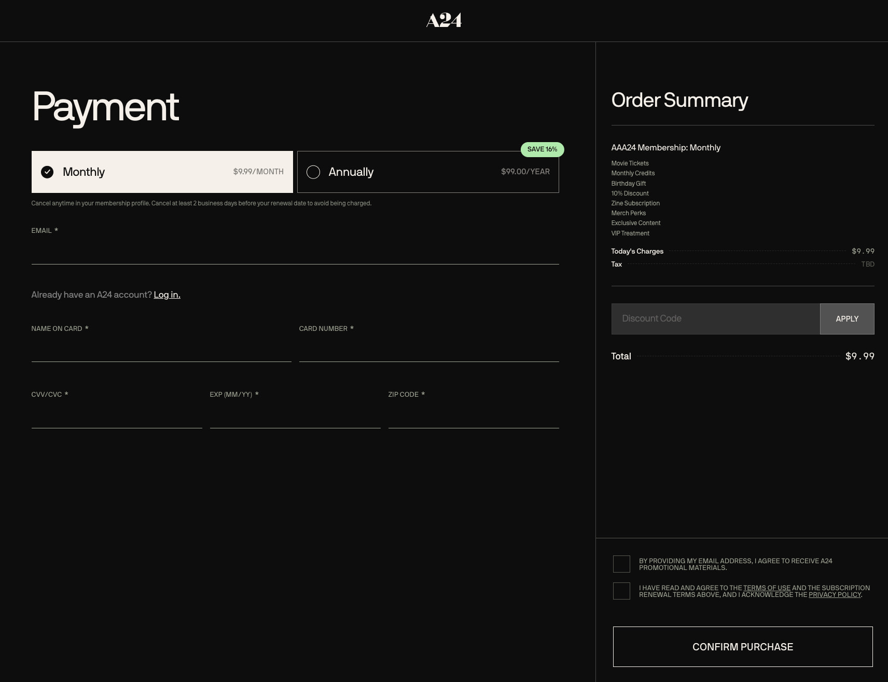This screenshot has height=682, width=888.
Task: Apply the discount code with APPLY button
Action: tap(847, 319)
